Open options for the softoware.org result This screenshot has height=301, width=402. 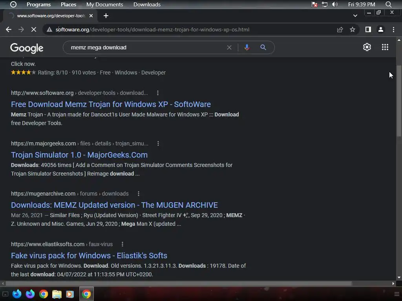pyautogui.click(x=158, y=93)
